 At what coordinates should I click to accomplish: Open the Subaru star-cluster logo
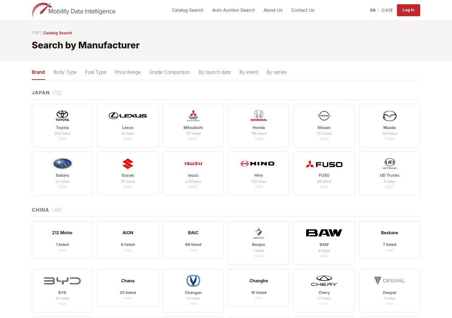point(63,164)
